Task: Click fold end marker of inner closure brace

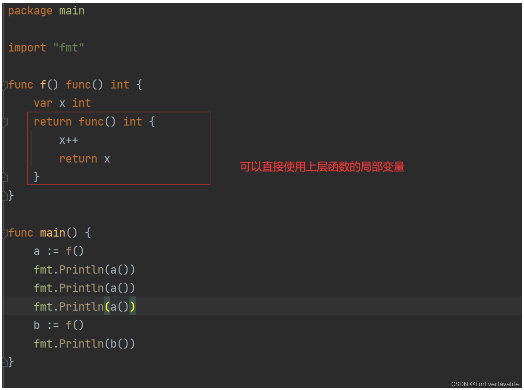Action: click(5, 177)
